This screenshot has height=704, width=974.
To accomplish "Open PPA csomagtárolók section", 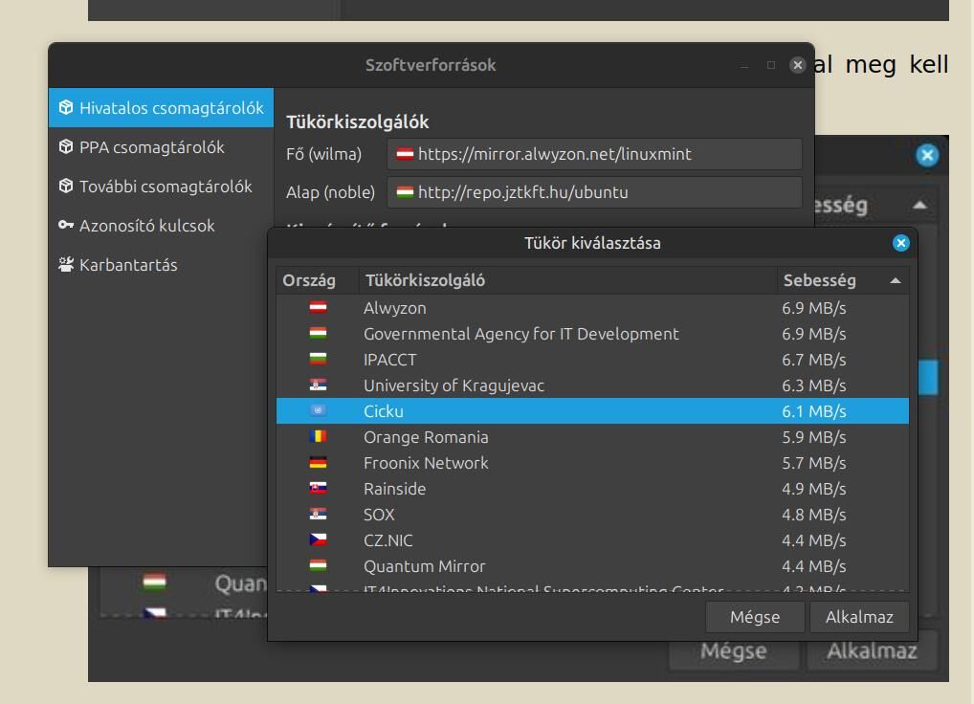I will click(x=161, y=147).
